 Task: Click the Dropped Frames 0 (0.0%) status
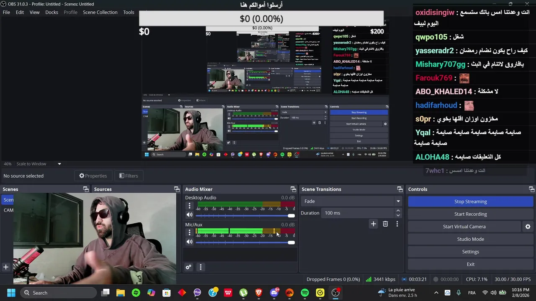(x=333, y=279)
